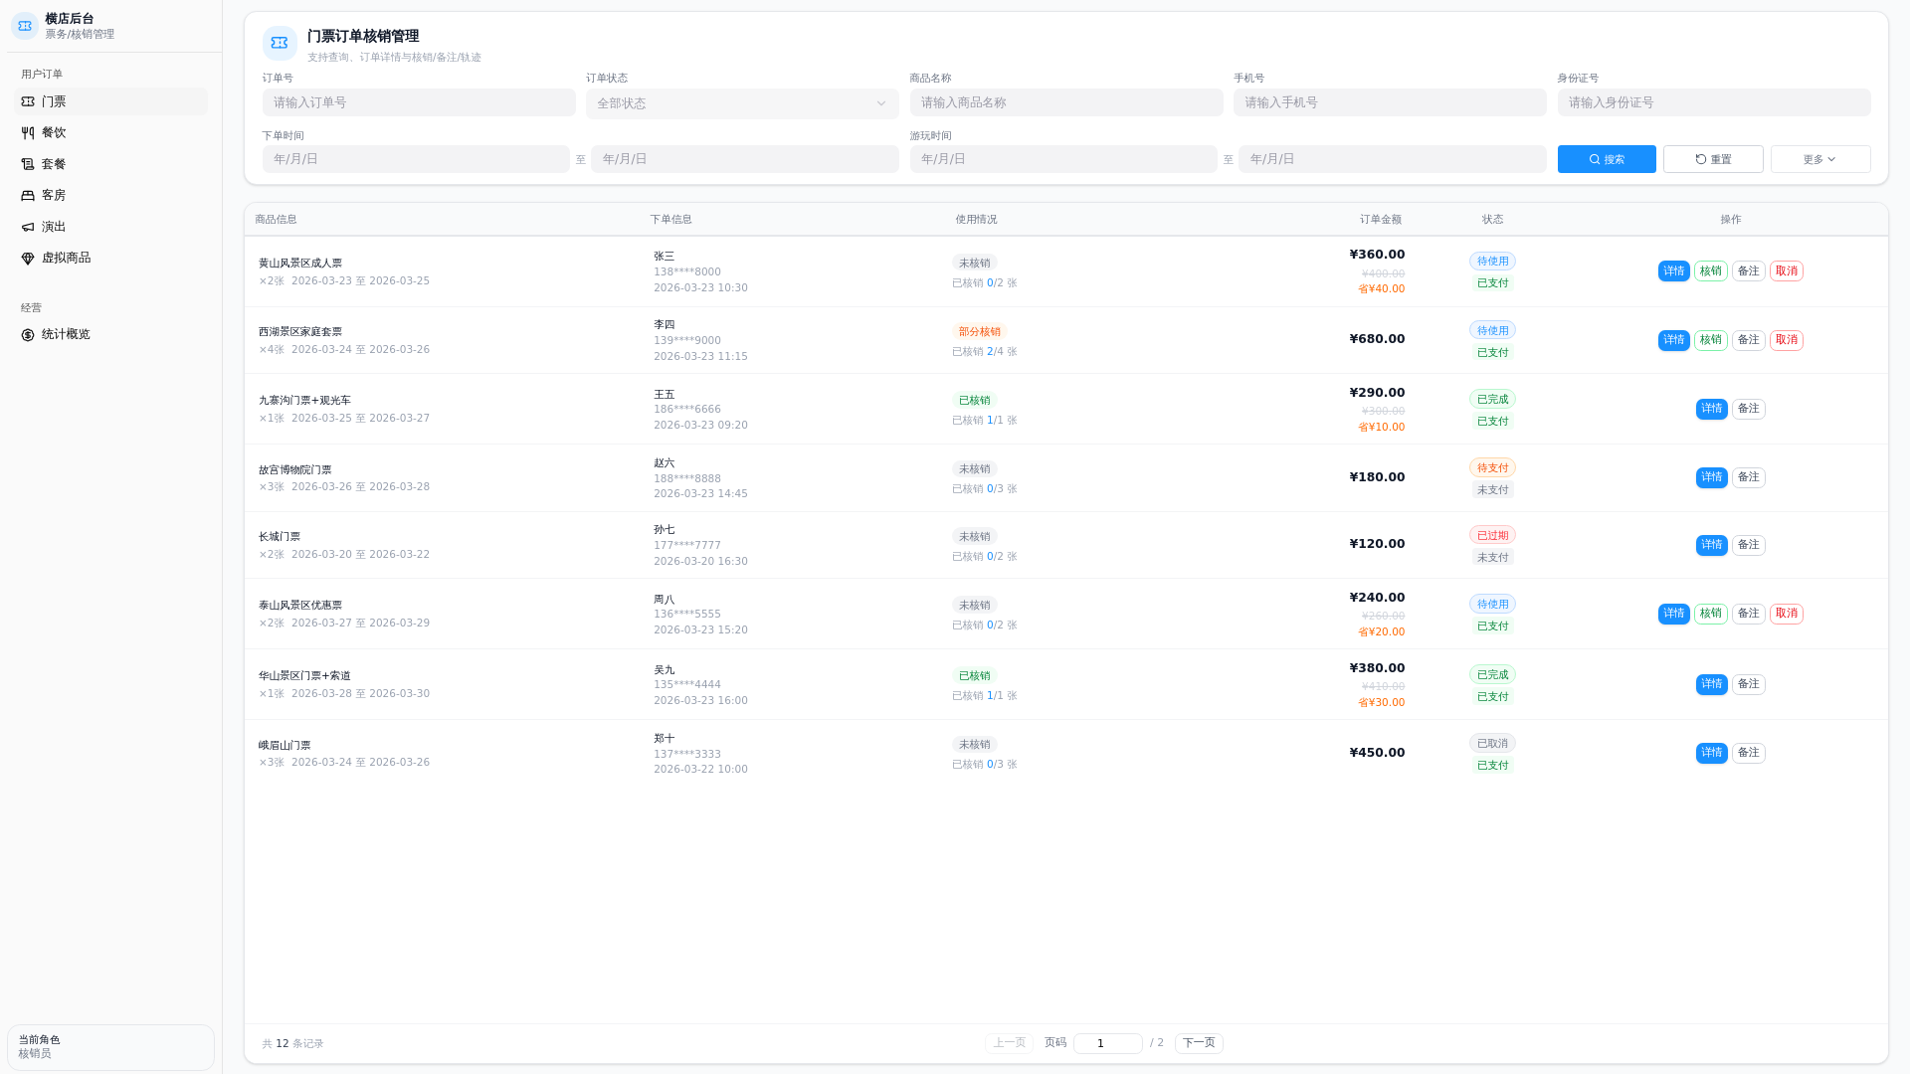Click the 上一页 pagination button
This screenshot has height=1074, width=1910.
(1009, 1043)
